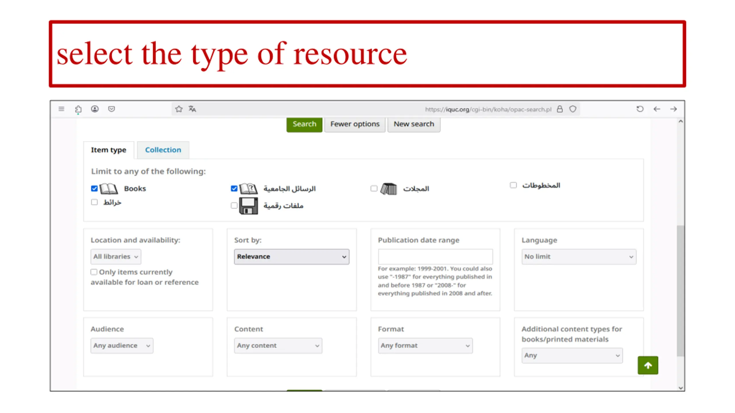Viewport: 735px width, 413px height.
Task: Enable only items currently available checkbox
Action: coord(94,272)
